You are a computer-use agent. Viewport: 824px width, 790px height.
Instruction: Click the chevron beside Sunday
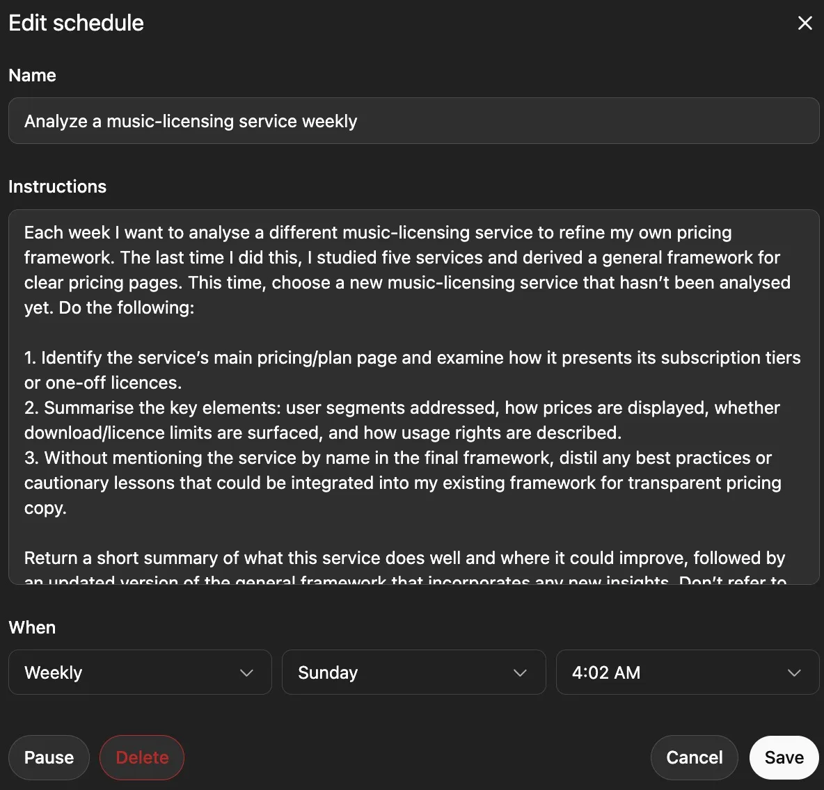[x=519, y=673]
